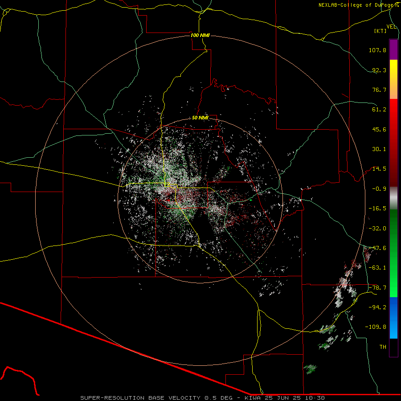The image size is (401, 401).
Task: Click the -0.9 scale value
Action: [379, 189]
